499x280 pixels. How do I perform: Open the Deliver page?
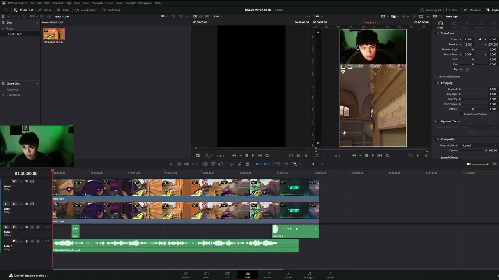[x=330, y=275]
